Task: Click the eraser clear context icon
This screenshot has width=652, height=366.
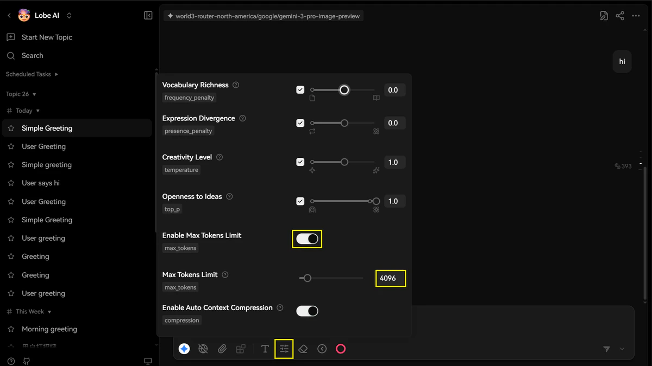Action: [x=303, y=349]
